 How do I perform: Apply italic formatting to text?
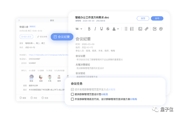pos(95,29)
